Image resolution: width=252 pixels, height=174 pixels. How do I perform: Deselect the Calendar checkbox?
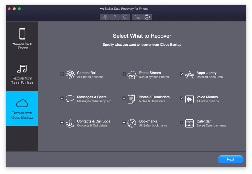point(182,122)
